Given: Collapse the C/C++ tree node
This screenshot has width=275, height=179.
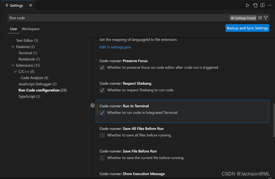Looking at the screenshot, I should (x=15, y=72).
